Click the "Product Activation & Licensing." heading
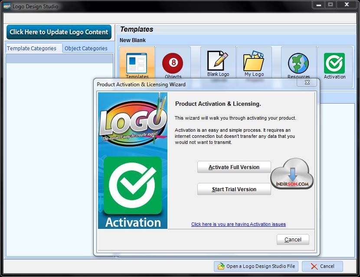 (x=218, y=104)
